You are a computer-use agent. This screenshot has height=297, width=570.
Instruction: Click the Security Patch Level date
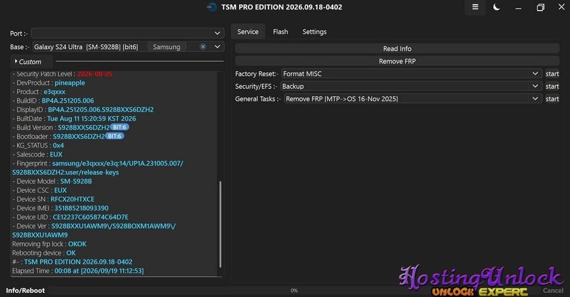(95, 74)
